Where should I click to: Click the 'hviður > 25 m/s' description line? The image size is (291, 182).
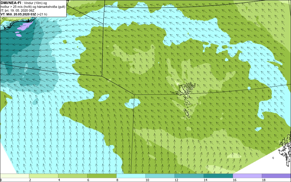33,7
